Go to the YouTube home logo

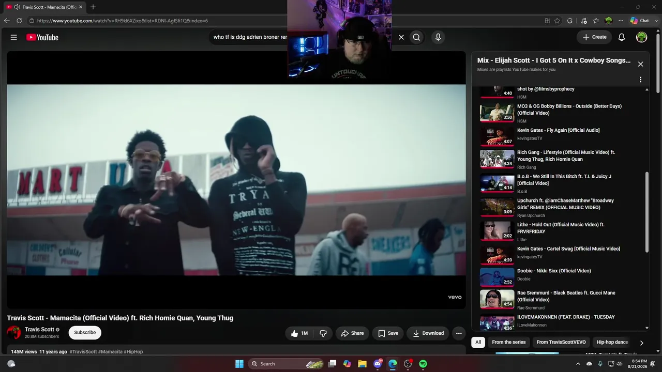pos(42,37)
